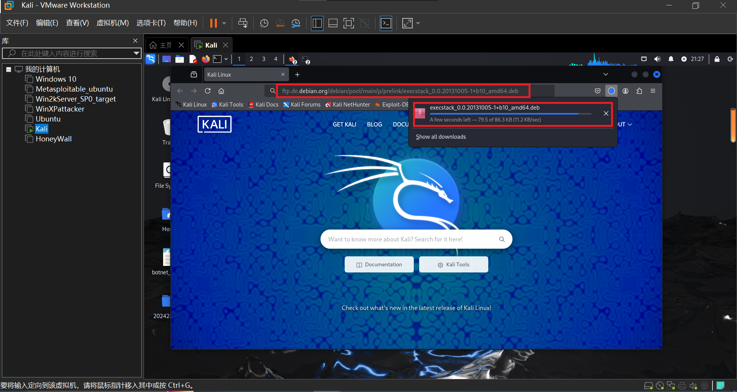Open stretch mode dropdown arrow
This screenshot has height=392, width=737.
click(x=418, y=23)
